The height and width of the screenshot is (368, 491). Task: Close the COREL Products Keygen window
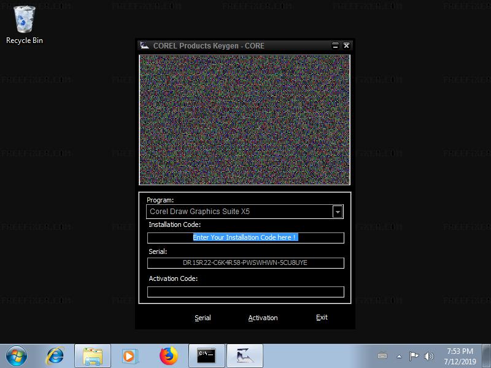coord(346,45)
